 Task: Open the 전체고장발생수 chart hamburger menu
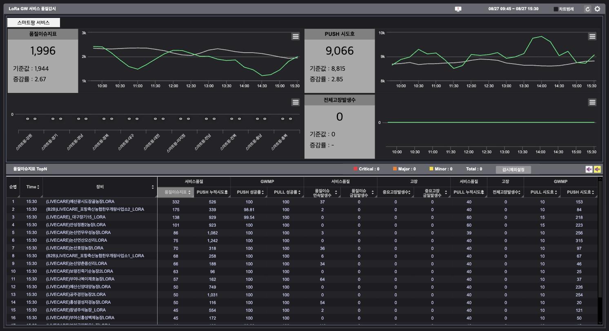592,102
